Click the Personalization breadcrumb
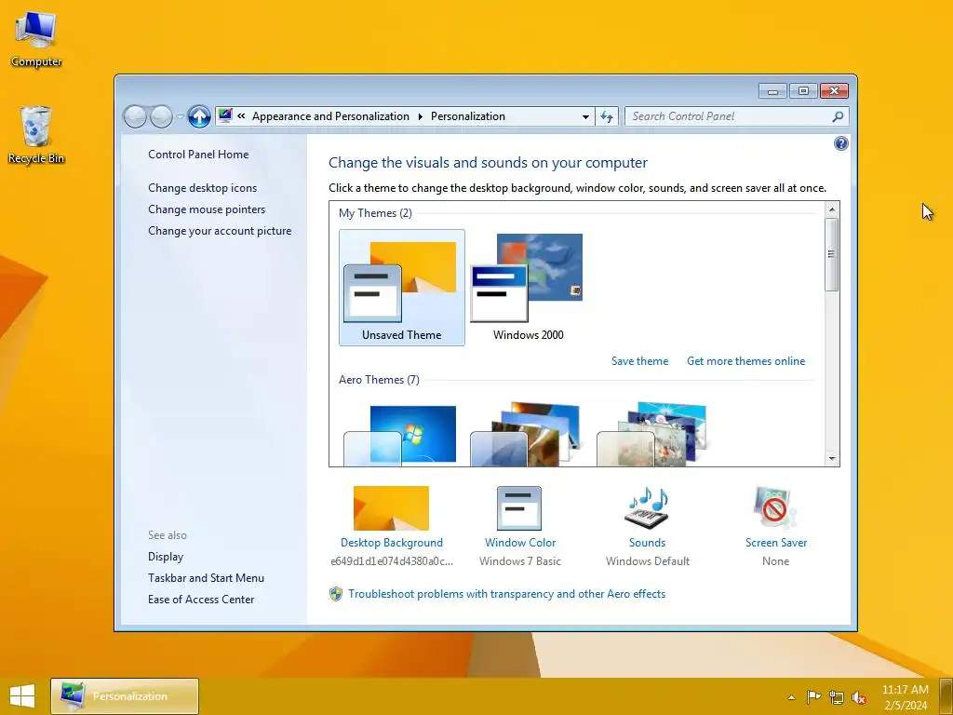953x715 pixels. 468,116
